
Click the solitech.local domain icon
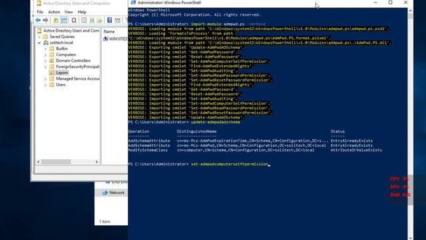click(46, 43)
